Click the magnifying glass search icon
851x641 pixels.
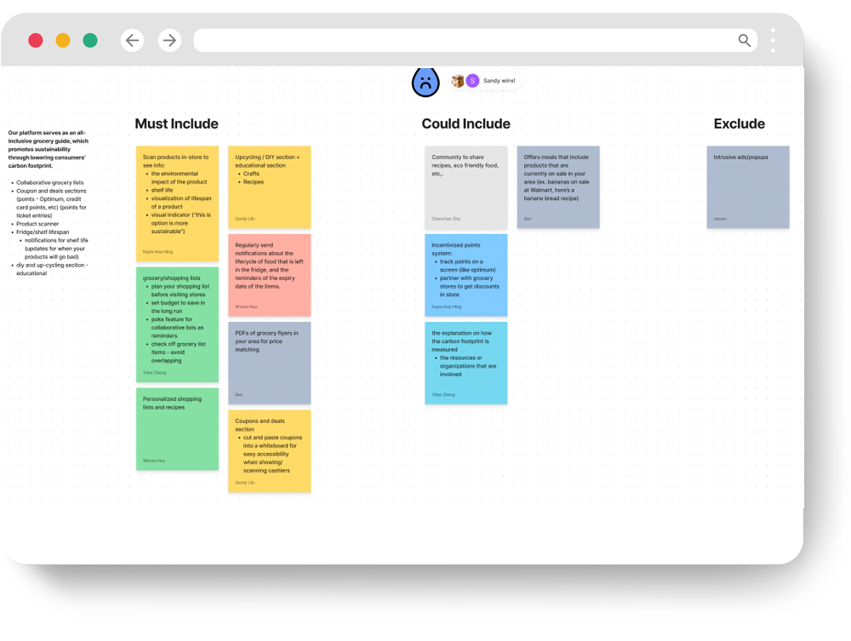(745, 40)
